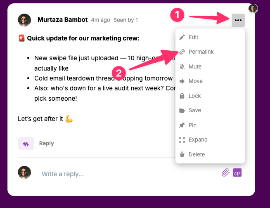
Task: Click the Lock padlock icon
Action: coord(182,96)
